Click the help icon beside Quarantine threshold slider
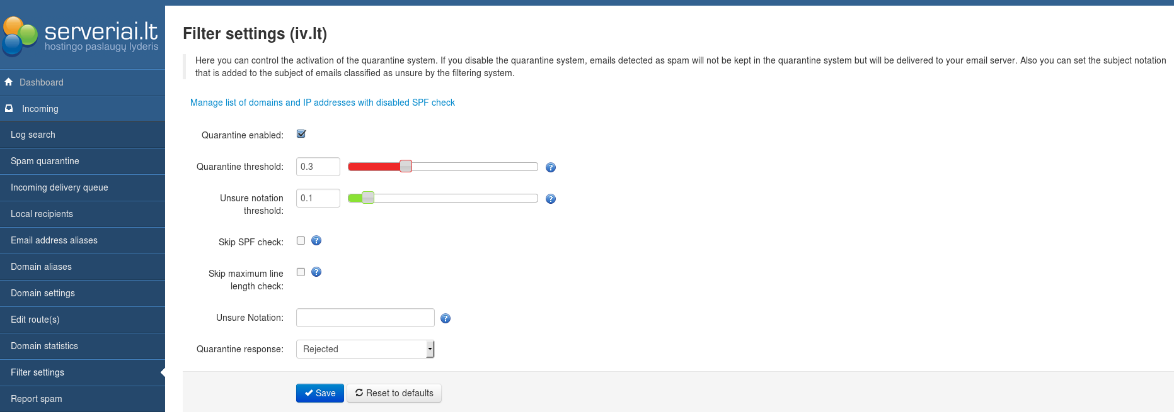1174x412 pixels. (x=550, y=167)
